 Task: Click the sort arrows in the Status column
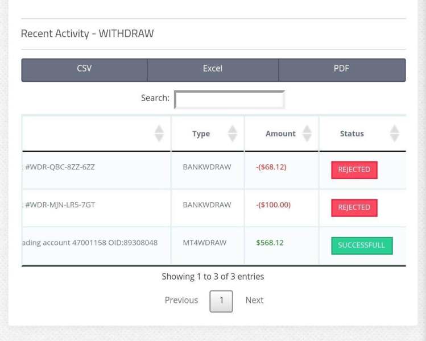point(395,134)
